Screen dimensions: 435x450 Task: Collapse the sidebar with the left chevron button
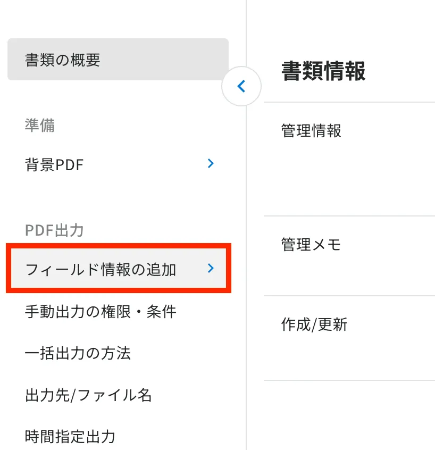point(241,86)
